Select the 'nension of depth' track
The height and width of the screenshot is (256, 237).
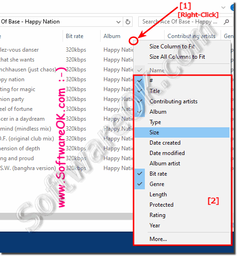tap(20, 148)
